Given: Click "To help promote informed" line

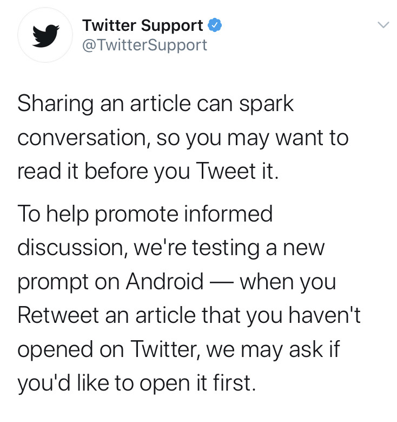Looking at the screenshot, I should point(145,215).
